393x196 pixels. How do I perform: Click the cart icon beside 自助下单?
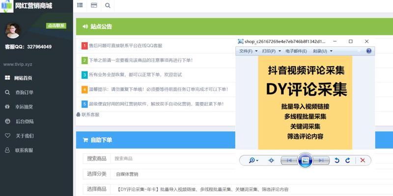85,140
